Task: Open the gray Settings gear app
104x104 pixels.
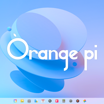Action: (29, 101)
